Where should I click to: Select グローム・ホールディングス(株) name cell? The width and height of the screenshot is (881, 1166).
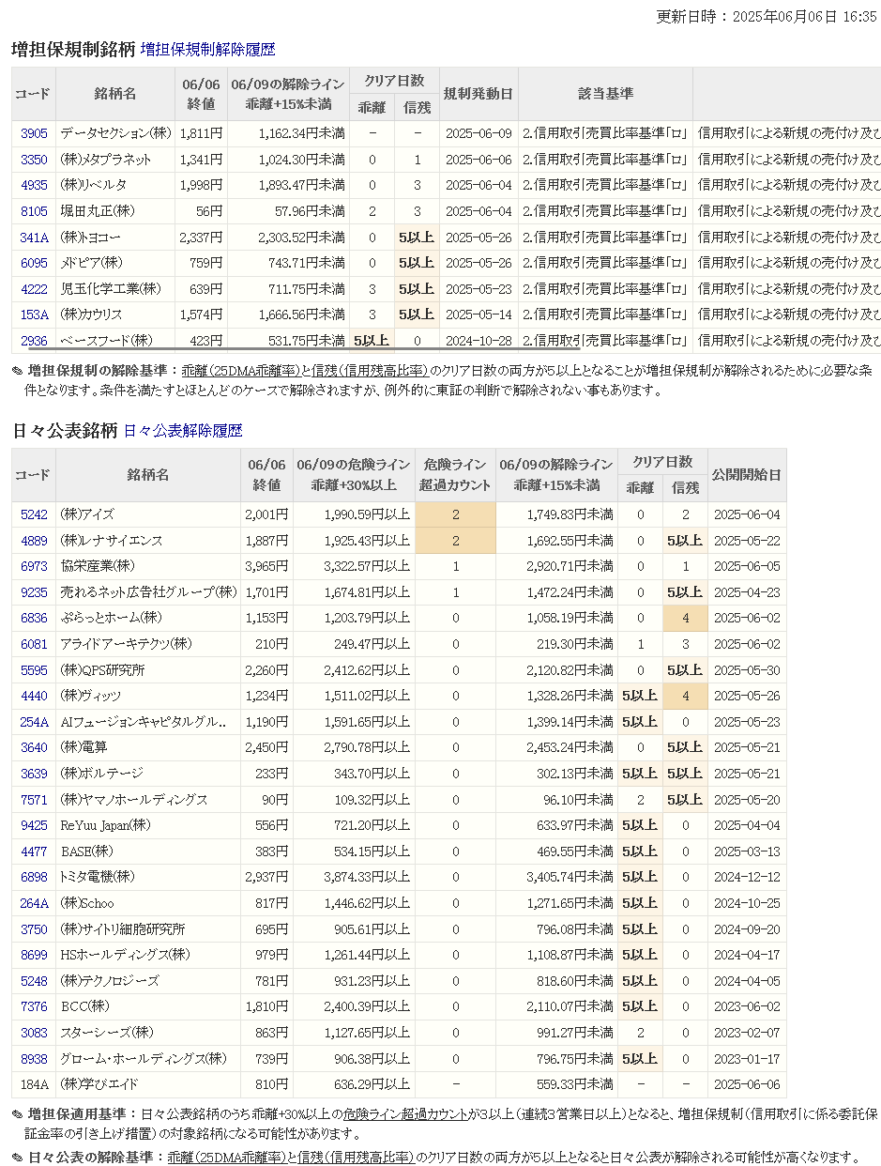[148, 1059]
